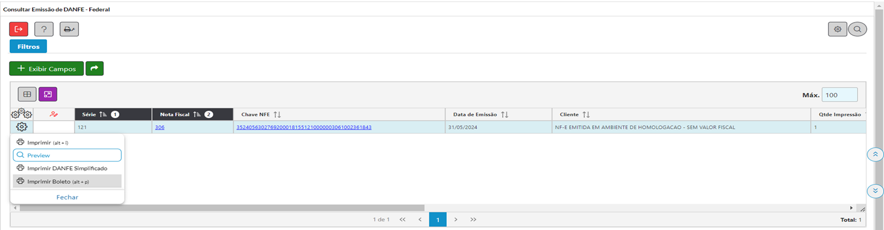Open gear actions for row 306
This screenshot has width=884, height=230.
click(22, 127)
